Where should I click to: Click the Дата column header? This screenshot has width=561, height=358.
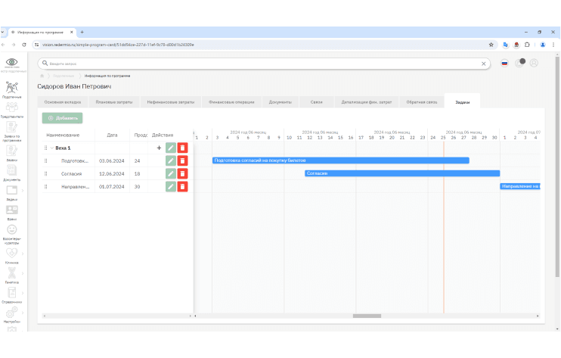[112, 135]
